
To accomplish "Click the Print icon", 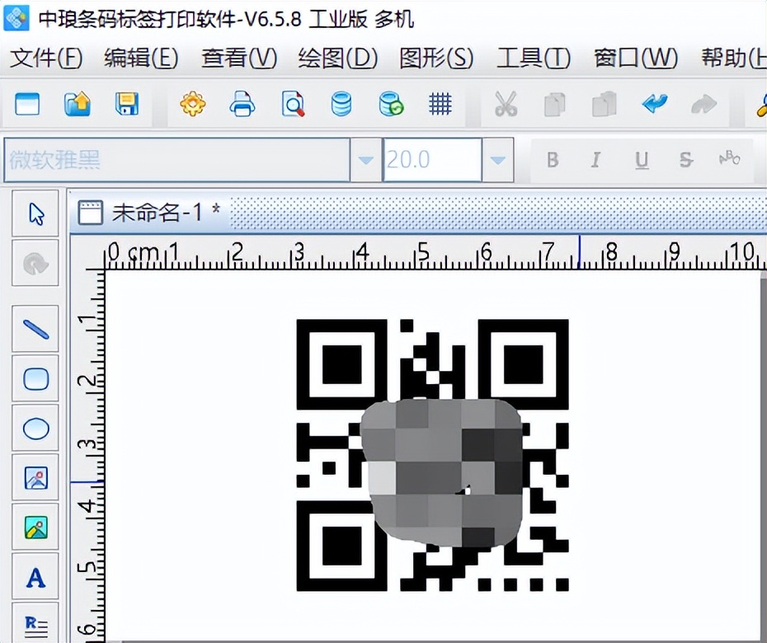I will point(242,104).
